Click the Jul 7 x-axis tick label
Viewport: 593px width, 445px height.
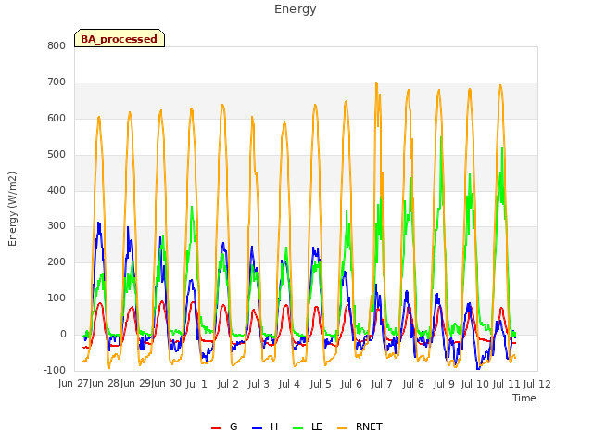point(382,384)
